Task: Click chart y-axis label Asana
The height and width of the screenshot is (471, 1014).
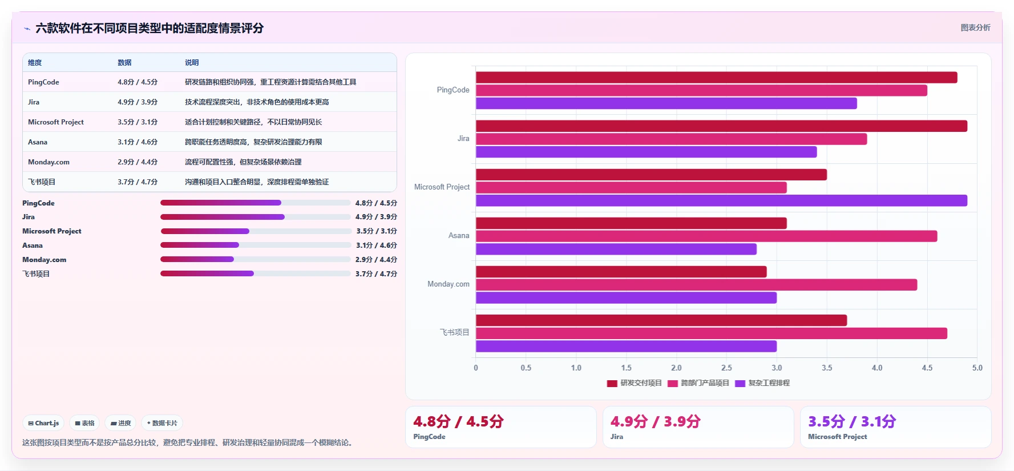Action: 459,236
